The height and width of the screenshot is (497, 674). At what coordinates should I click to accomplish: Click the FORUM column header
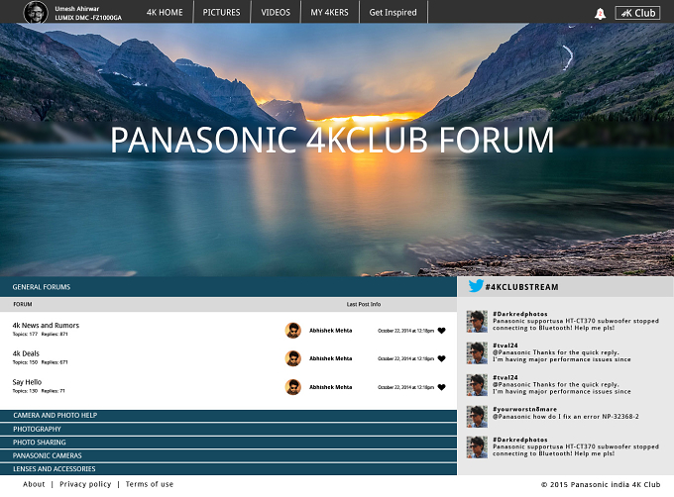pos(23,304)
